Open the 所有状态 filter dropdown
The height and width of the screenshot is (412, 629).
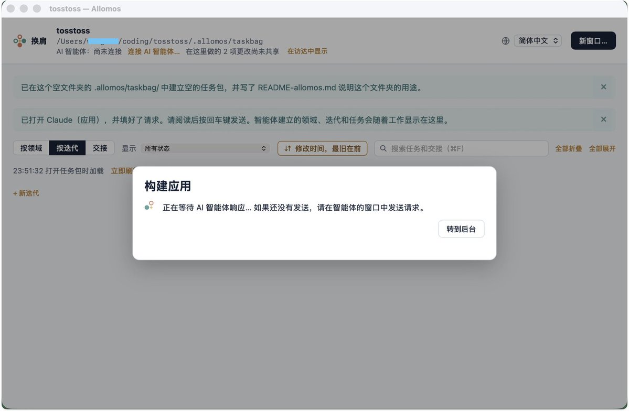tap(205, 148)
